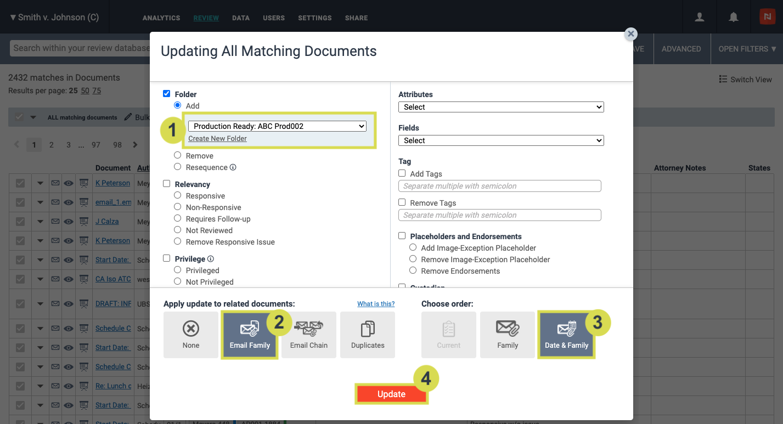Click envelope icon in CA Iso ATC row
The width and height of the screenshot is (783, 424).
tap(55, 279)
